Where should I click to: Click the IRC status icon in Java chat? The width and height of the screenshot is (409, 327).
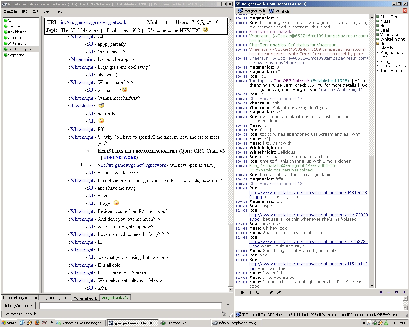click(238, 315)
